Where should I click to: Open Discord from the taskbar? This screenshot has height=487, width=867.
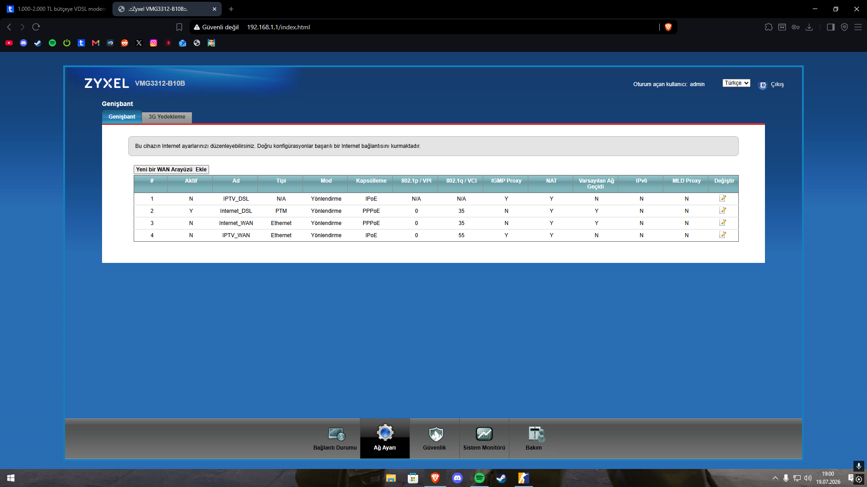click(x=457, y=478)
